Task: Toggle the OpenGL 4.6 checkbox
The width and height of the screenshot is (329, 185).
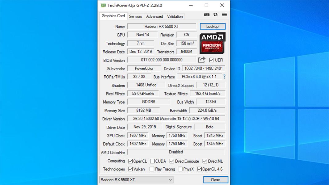Action: pos(199,169)
